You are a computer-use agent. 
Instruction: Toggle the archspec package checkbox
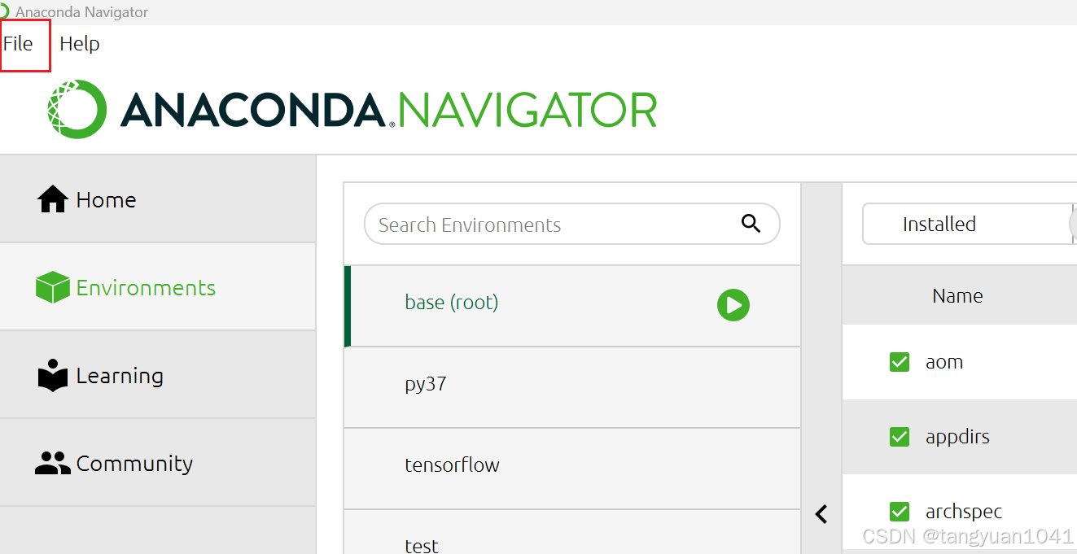coord(899,511)
